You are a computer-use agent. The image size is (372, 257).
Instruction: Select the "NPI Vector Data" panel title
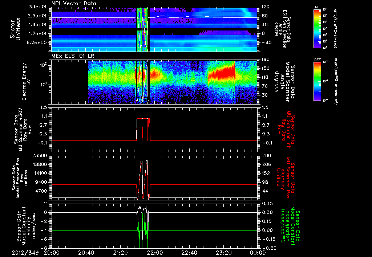pyautogui.click(x=74, y=3)
